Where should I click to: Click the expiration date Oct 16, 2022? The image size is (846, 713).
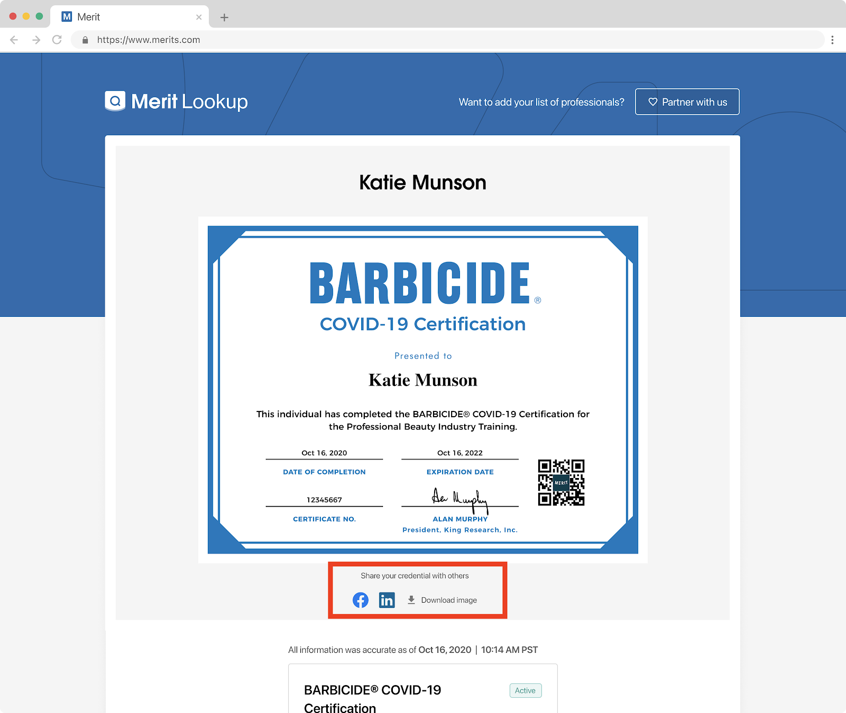pyautogui.click(x=460, y=453)
